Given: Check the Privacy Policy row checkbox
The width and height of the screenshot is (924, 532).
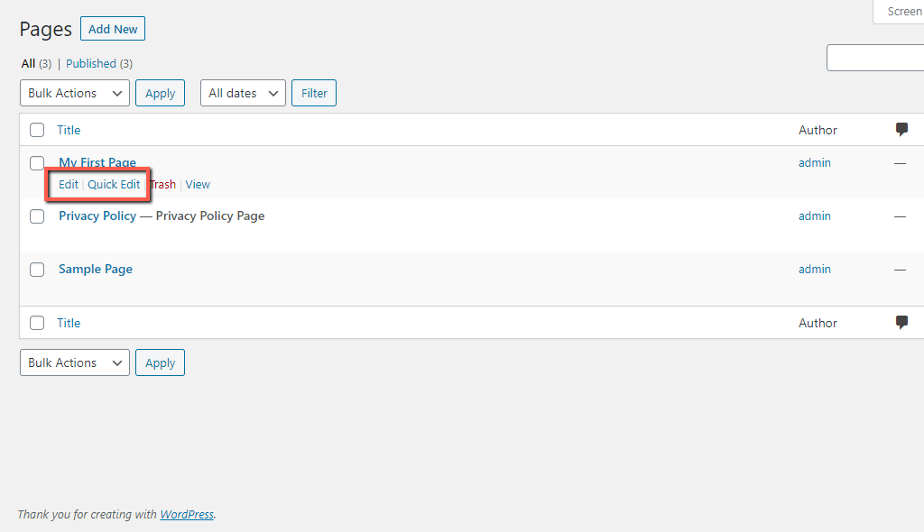Looking at the screenshot, I should tap(37, 216).
